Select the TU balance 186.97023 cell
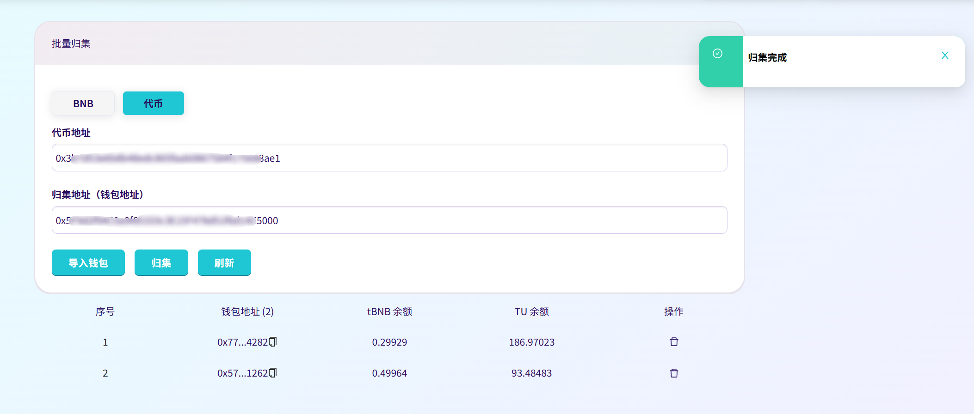Image resolution: width=974 pixels, height=414 pixels. (x=531, y=342)
